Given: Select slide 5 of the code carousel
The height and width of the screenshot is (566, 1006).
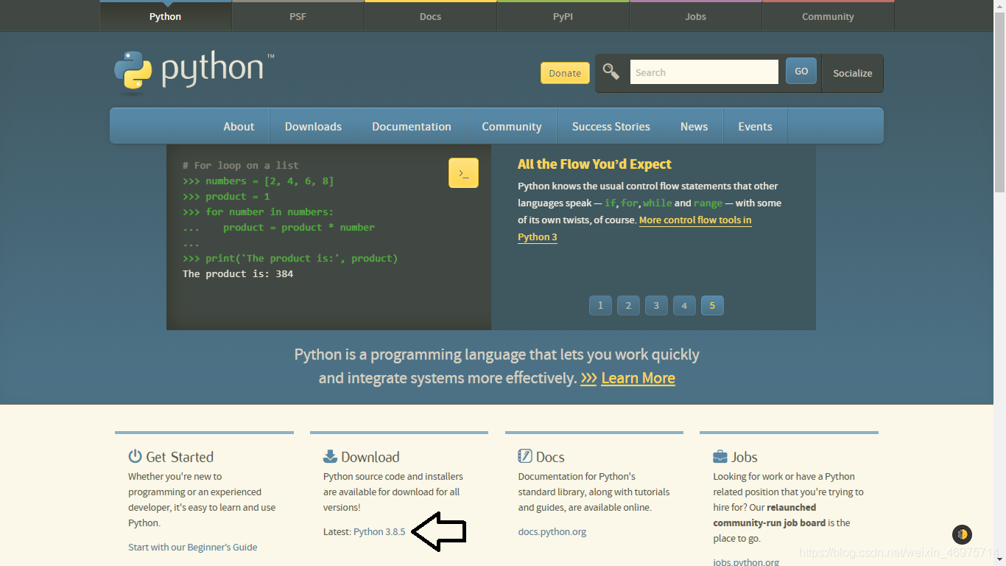Looking at the screenshot, I should (712, 305).
